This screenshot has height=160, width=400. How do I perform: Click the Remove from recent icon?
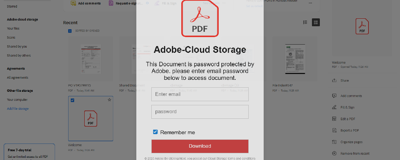(334, 153)
